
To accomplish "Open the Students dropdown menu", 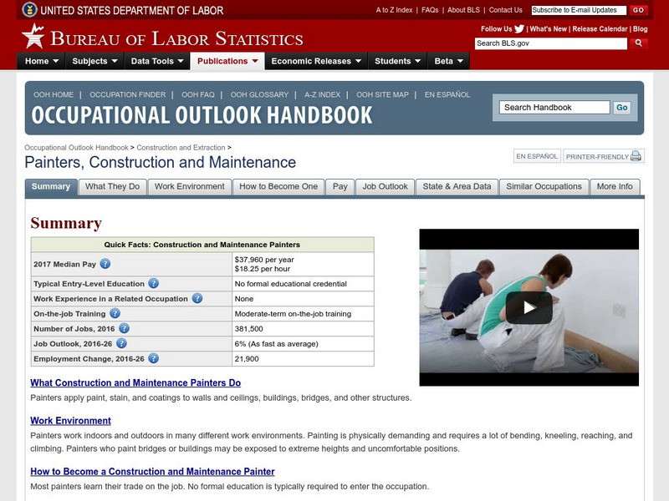I will pyautogui.click(x=398, y=61).
